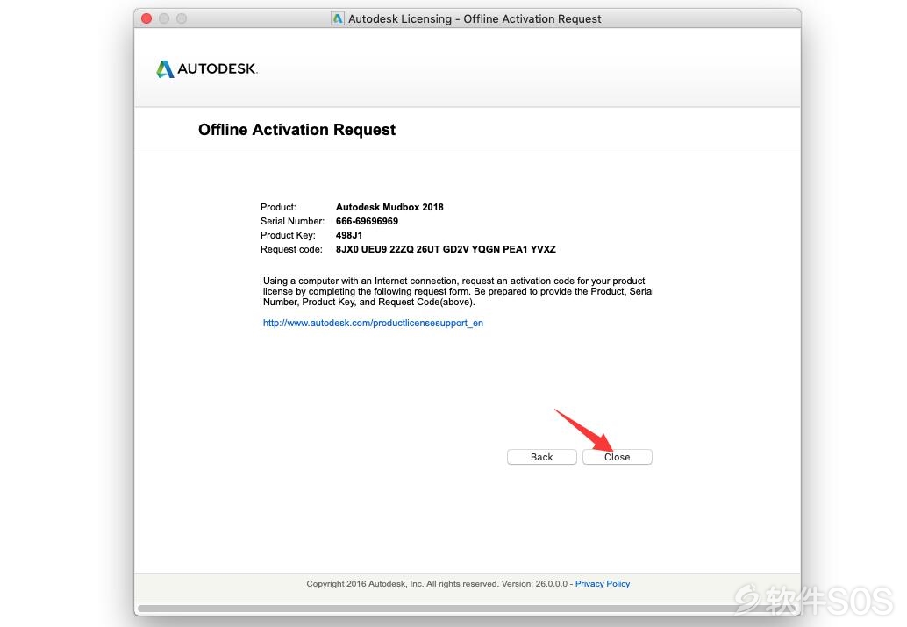This screenshot has height=627, width=907.
Task: Click the Back button
Action: [542, 457]
